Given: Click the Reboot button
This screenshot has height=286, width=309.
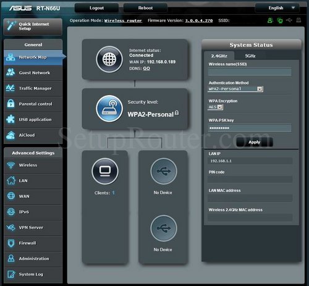Looking at the screenshot, I should 145,8.
